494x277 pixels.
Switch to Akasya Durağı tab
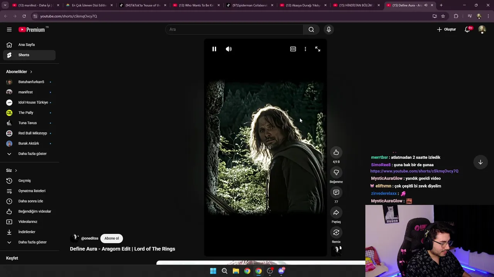tap(303, 5)
